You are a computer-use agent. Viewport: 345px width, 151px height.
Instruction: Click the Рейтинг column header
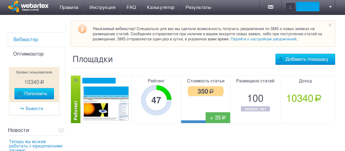tap(156, 81)
